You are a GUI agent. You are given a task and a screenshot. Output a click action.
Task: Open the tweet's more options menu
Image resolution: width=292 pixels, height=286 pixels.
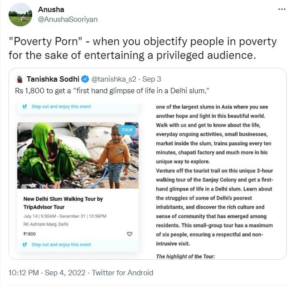pyautogui.click(x=280, y=9)
